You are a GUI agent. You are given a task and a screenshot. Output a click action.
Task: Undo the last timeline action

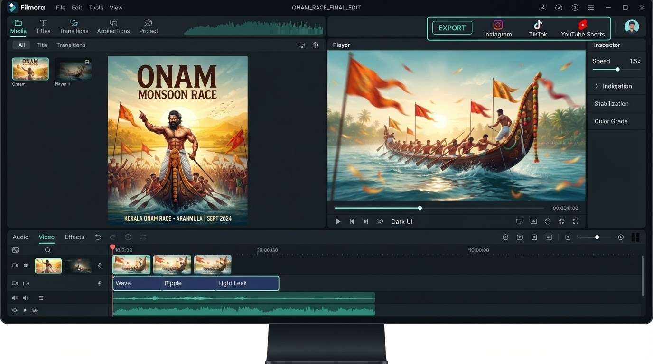(x=98, y=237)
